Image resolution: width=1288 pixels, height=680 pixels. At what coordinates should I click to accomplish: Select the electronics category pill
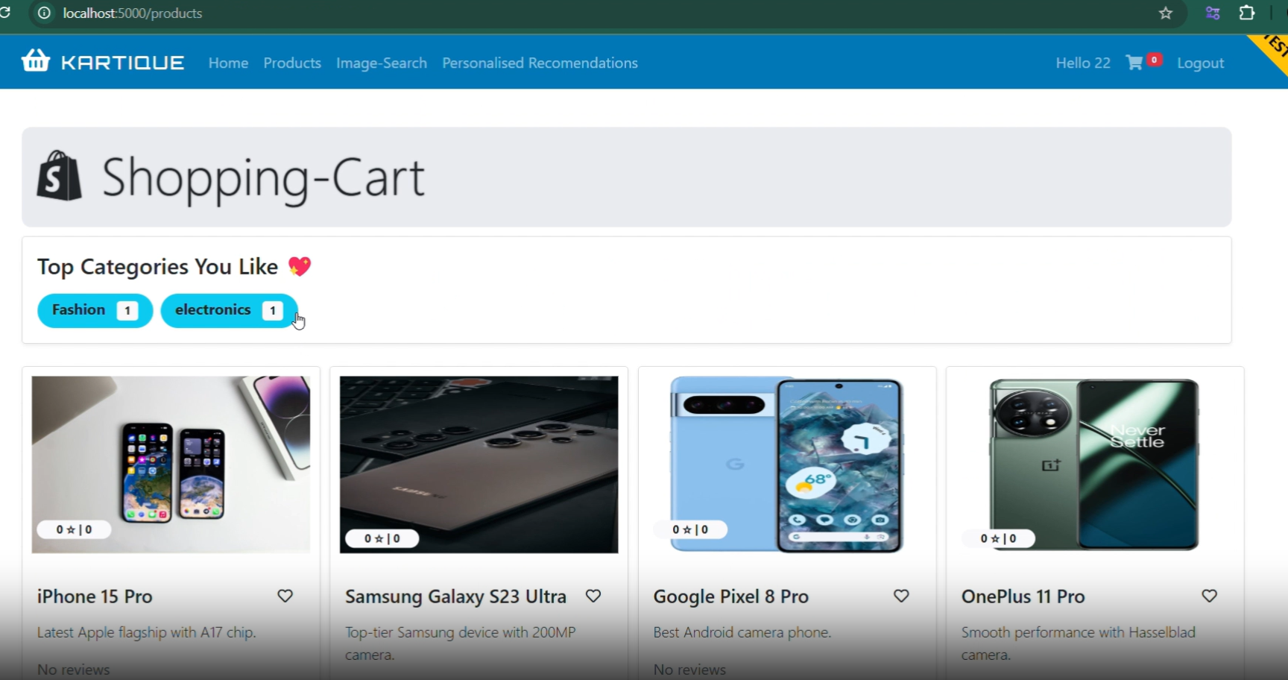tap(230, 310)
